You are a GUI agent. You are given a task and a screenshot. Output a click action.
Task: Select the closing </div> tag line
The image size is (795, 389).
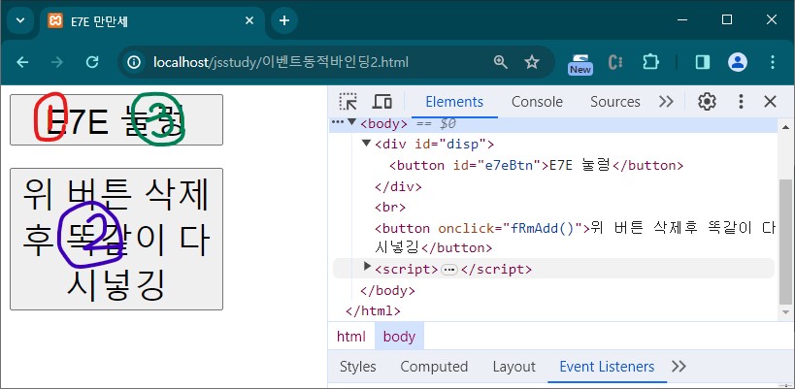click(398, 186)
